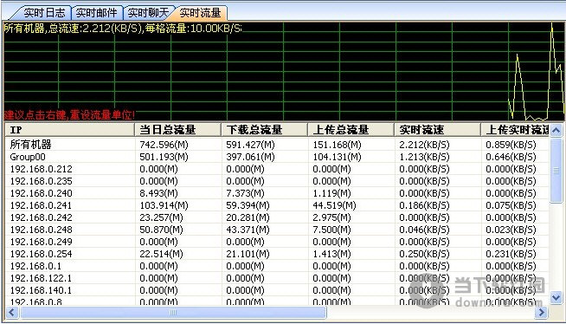Select IP 192.168.0.249 row

(x=277, y=242)
